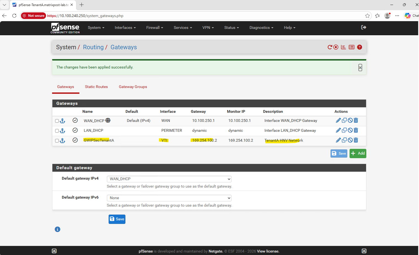419x255 pixels.
Task: Check the WAN_DHCP gateway row checkbox
Action: click(57, 121)
